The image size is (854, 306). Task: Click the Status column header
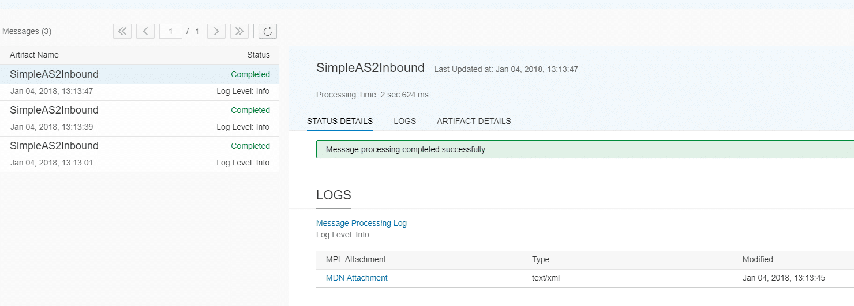(x=258, y=55)
